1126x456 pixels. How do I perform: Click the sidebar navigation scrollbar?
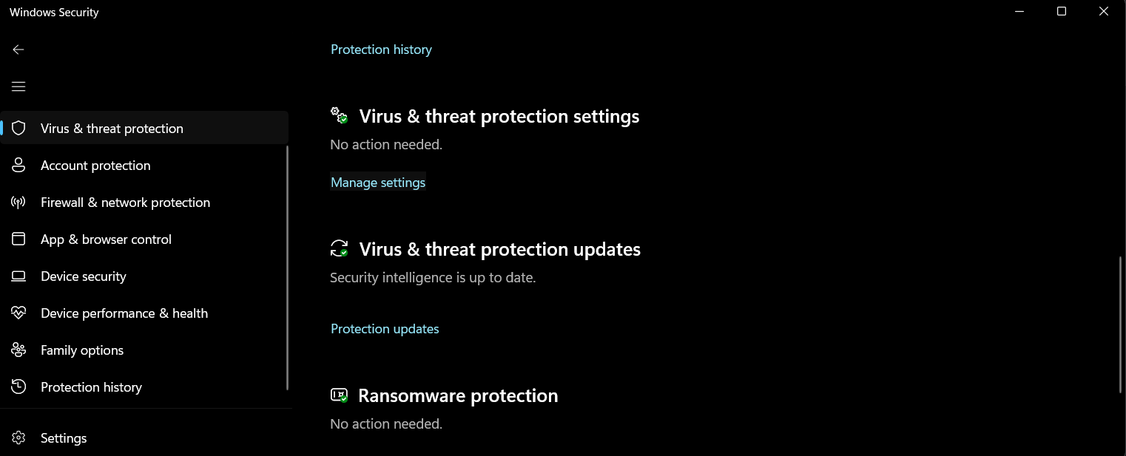tap(287, 268)
